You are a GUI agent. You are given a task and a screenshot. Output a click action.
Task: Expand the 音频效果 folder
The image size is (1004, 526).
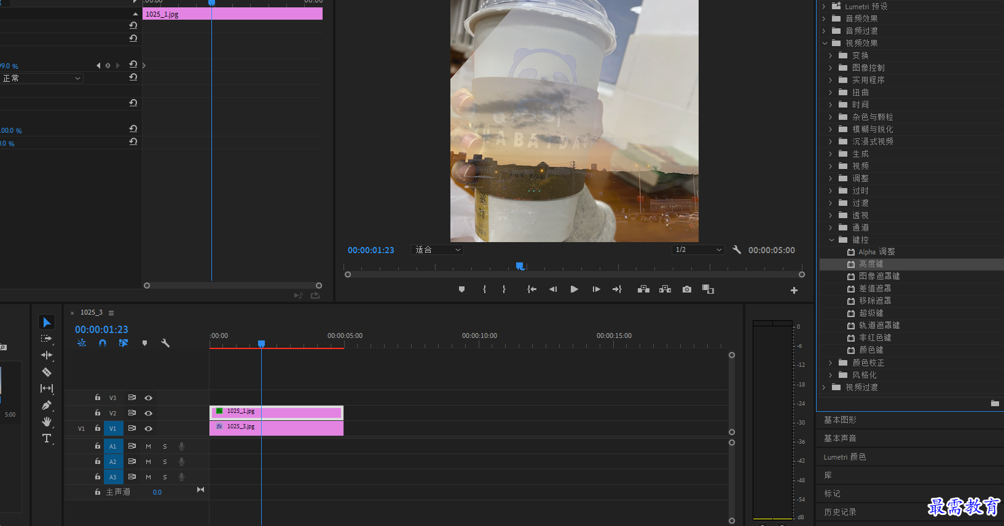(825, 18)
